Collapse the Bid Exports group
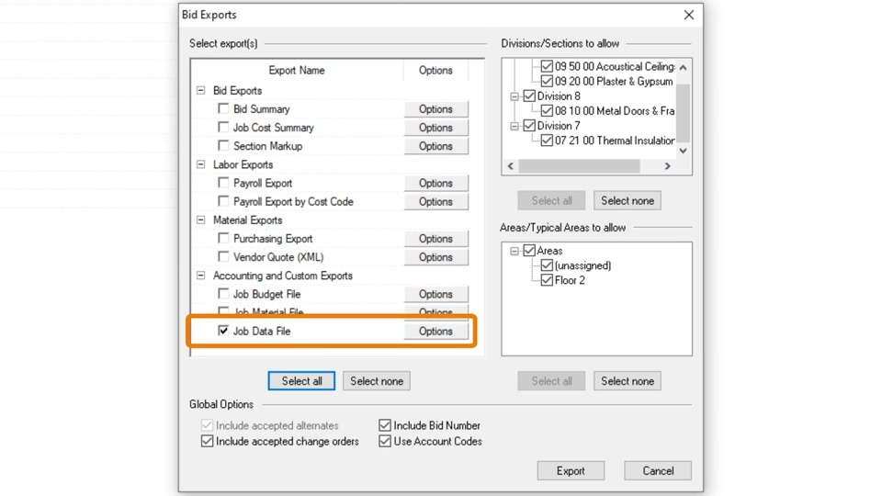Screen dimensions: 882x496 (x=201, y=91)
